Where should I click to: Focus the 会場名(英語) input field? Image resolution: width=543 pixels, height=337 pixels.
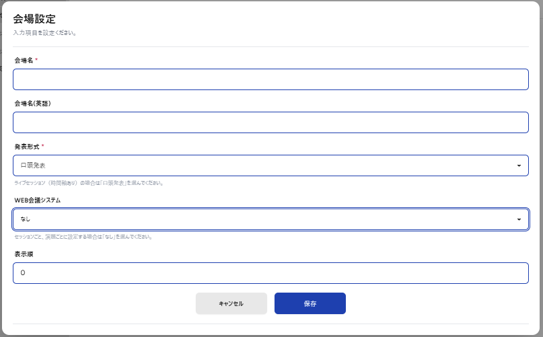point(270,122)
